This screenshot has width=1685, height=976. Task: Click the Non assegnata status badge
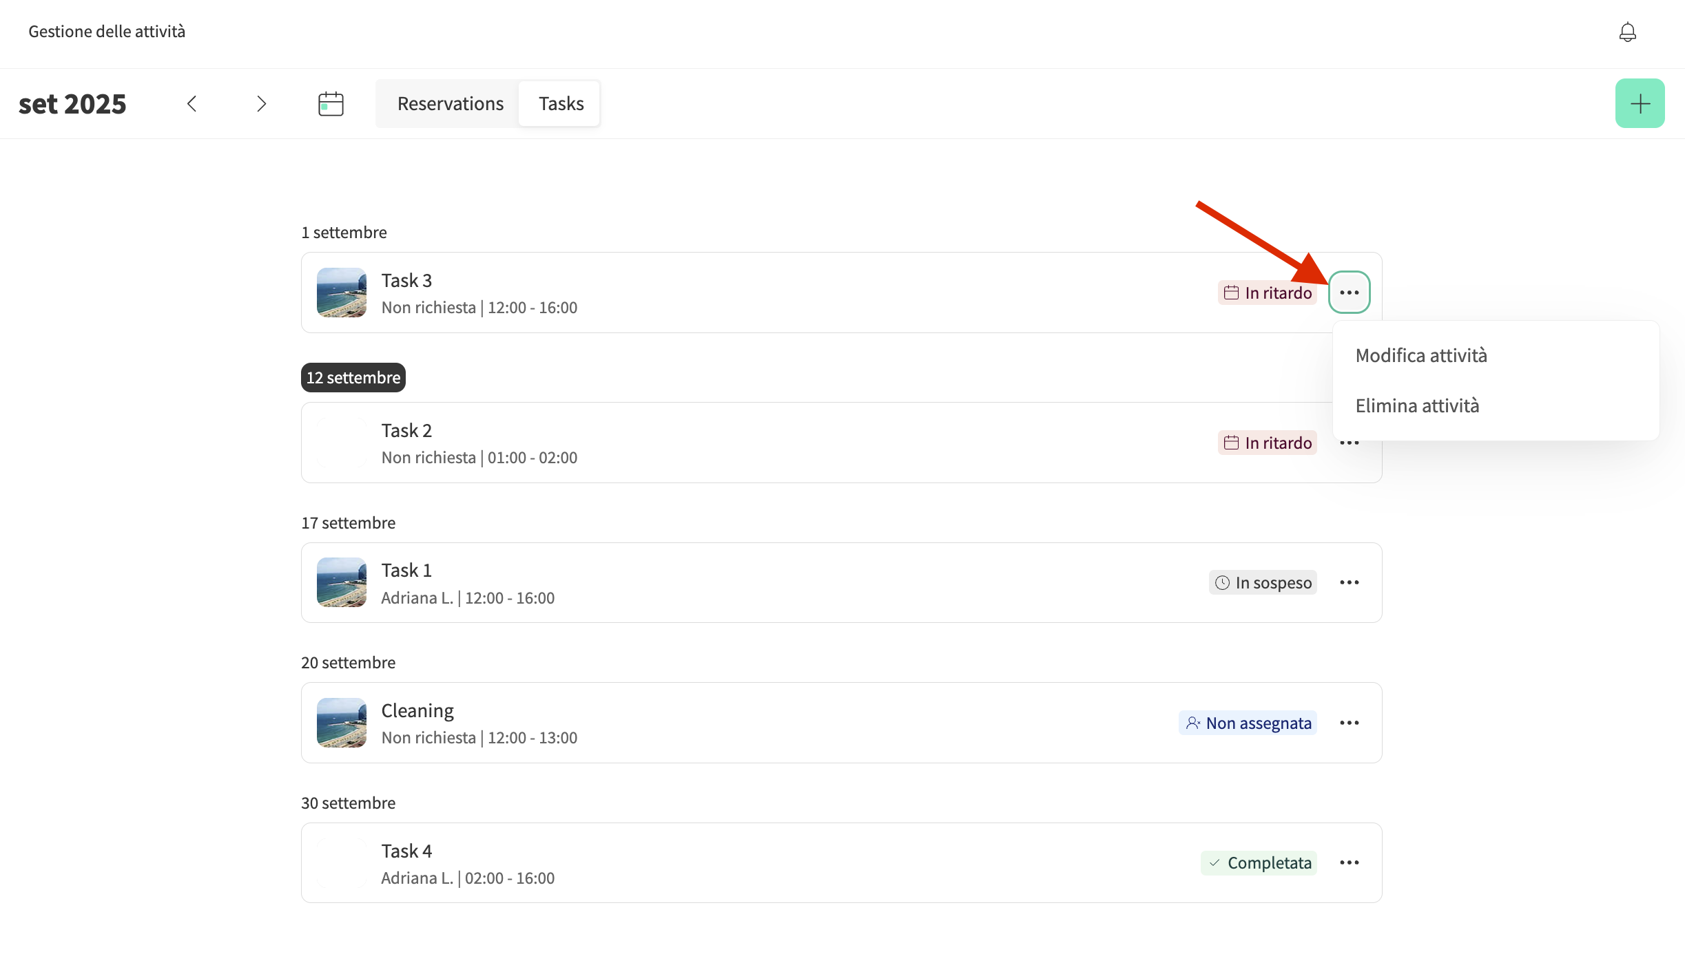pyautogui.click(x=1248, y=723)
